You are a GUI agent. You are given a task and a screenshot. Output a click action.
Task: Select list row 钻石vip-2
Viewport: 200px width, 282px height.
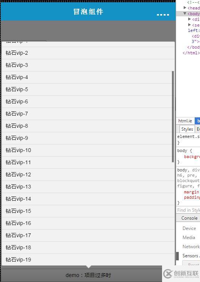pos(88,53)
